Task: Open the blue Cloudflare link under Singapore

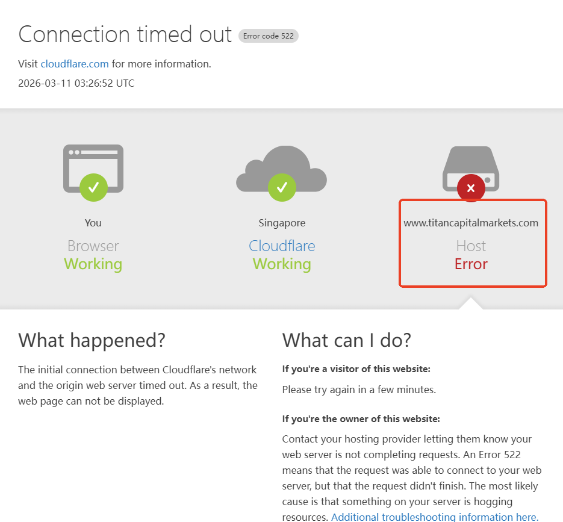Action: 282,246
